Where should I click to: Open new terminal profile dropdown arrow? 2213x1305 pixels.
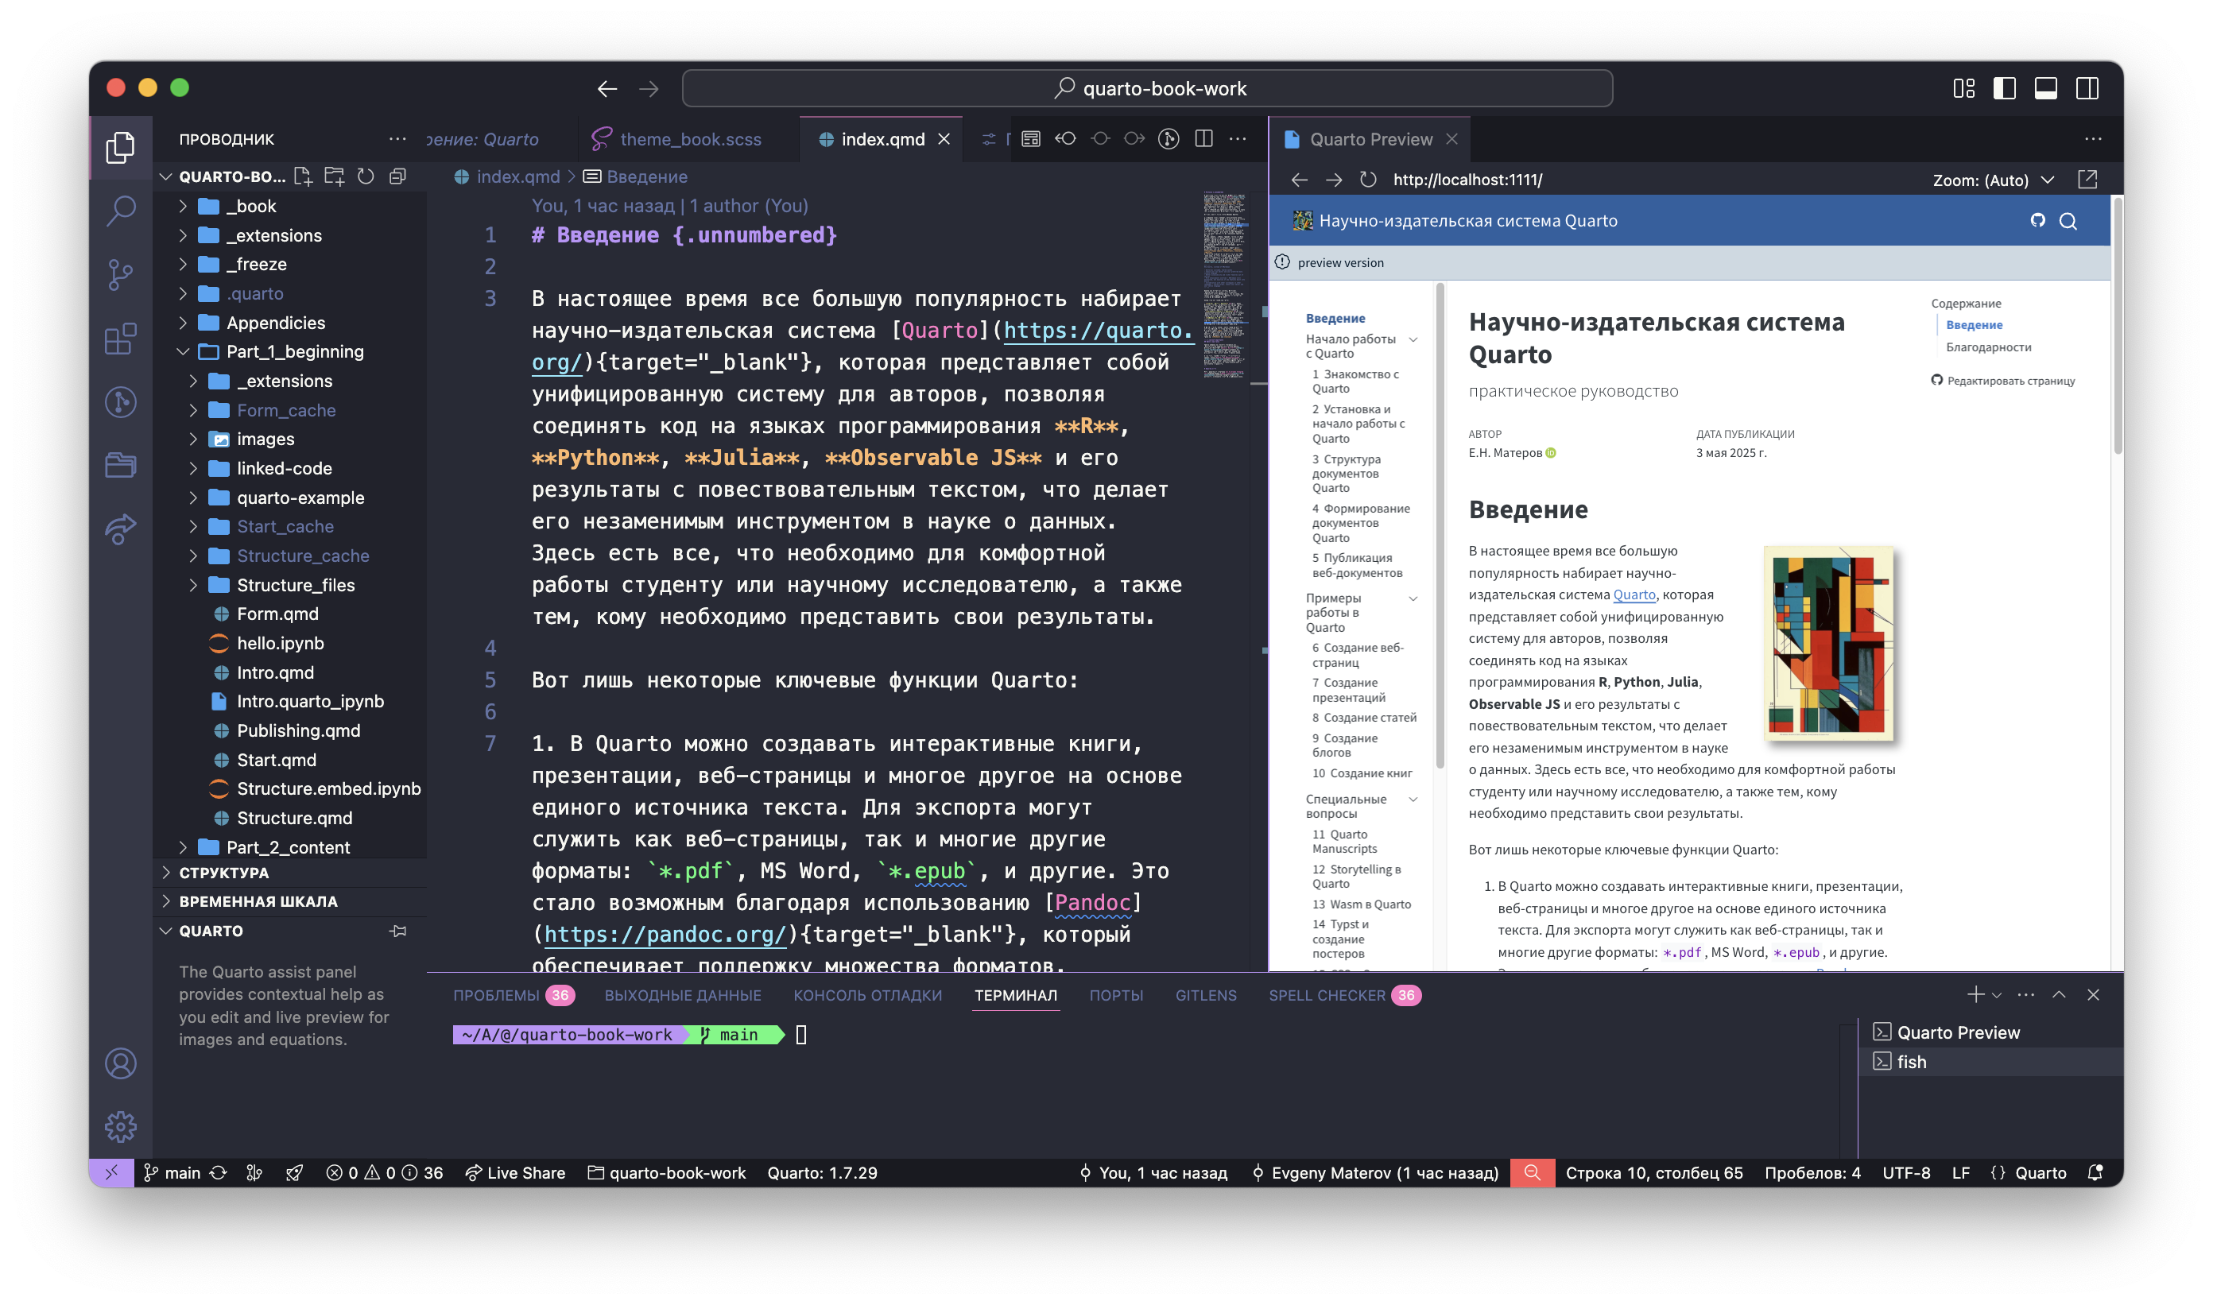(x=1997, y=996)
